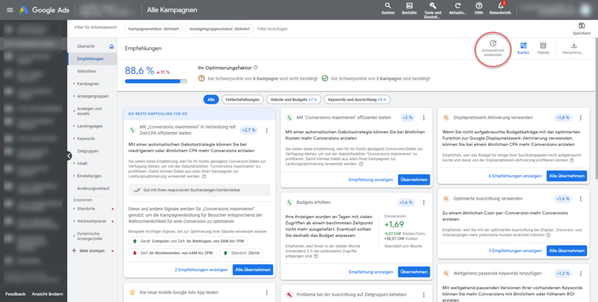Open the Hilfe help icon

pos(479,6)
